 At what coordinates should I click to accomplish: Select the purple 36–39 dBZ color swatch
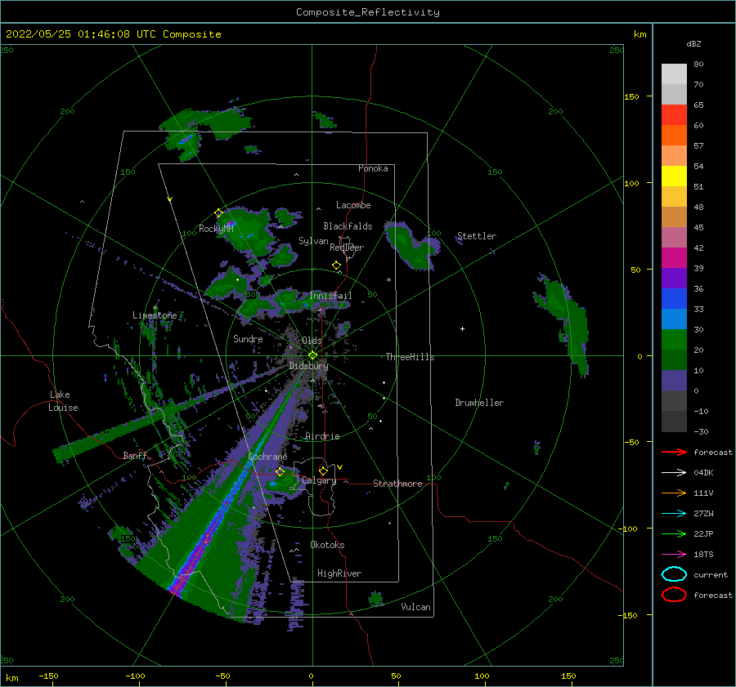coord(674,279)
